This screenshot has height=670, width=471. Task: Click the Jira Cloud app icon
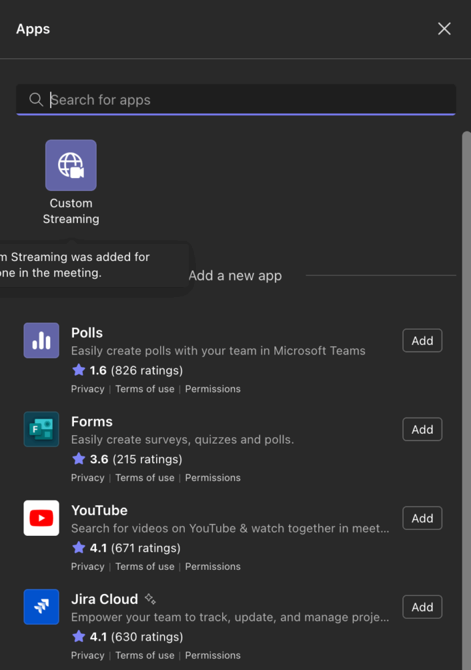[41, 607]
